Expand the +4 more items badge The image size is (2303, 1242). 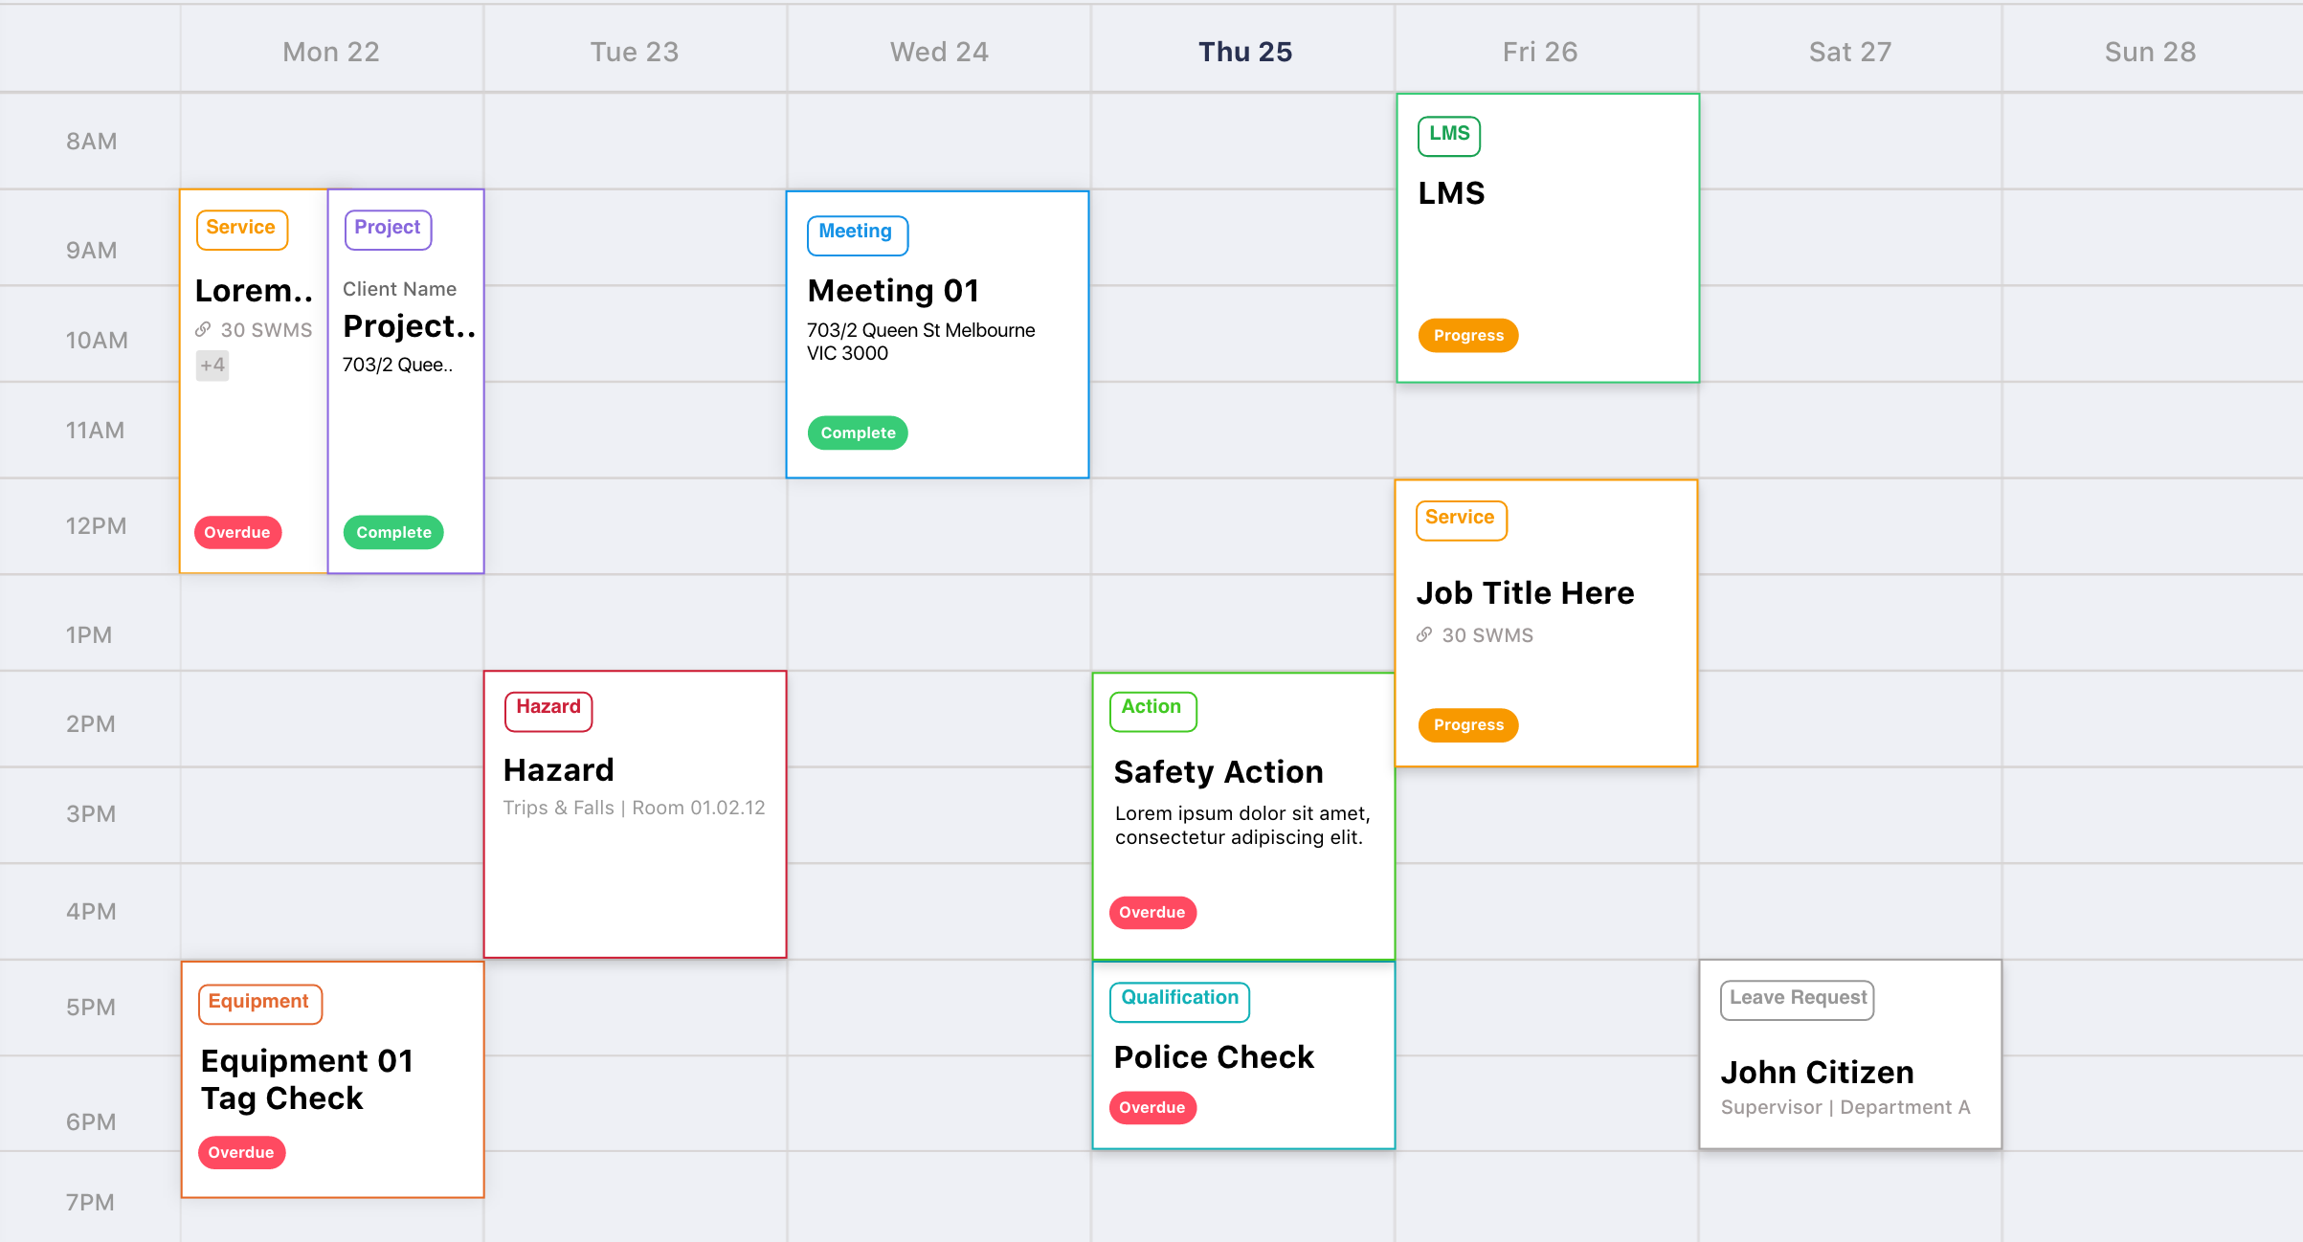(x=212, y=366)
